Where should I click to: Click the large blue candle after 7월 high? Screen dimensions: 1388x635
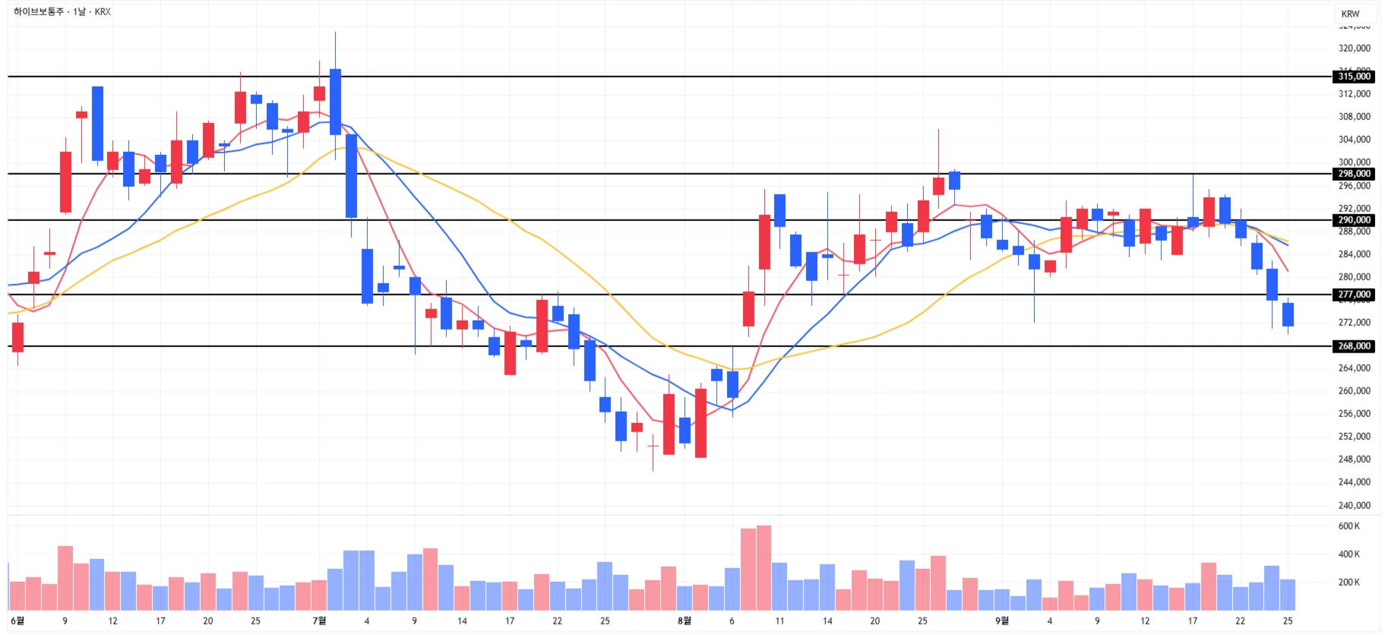351,176
